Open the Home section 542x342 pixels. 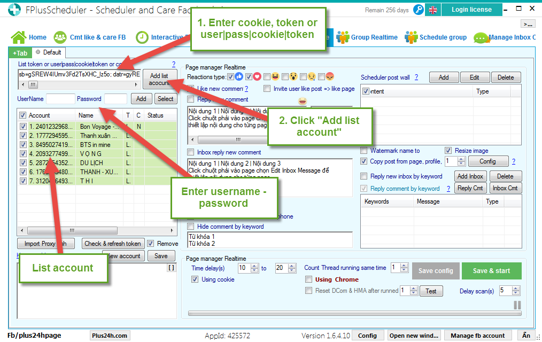(x=29, y=37)
